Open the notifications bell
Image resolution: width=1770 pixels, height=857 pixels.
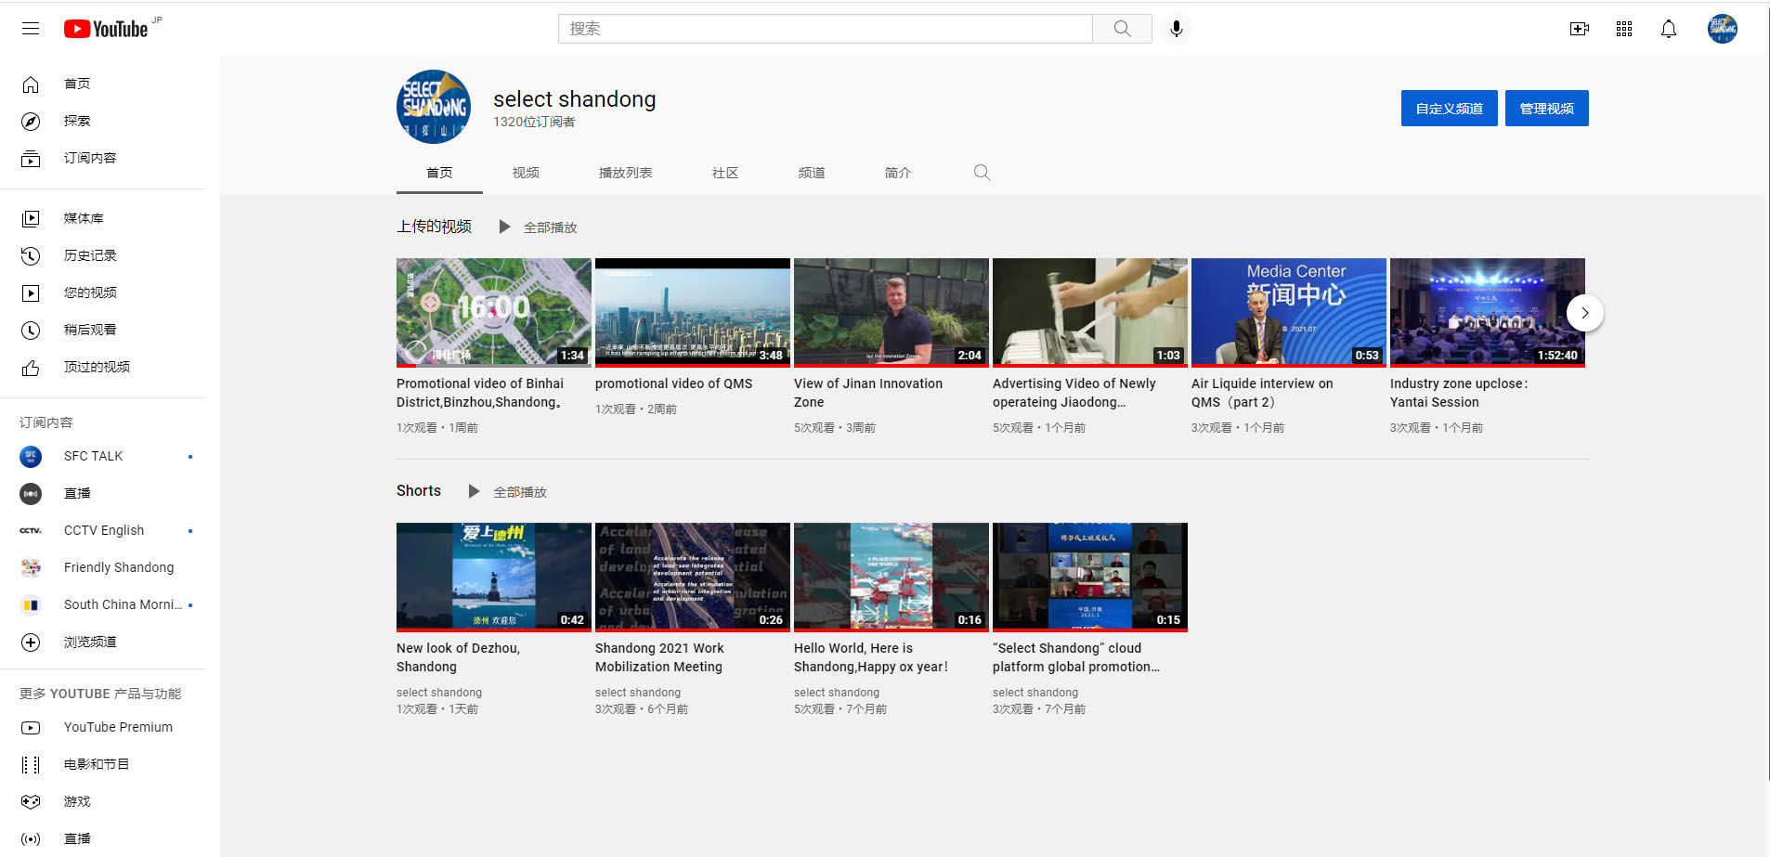pyautogui.click(x=1668, y=29)
